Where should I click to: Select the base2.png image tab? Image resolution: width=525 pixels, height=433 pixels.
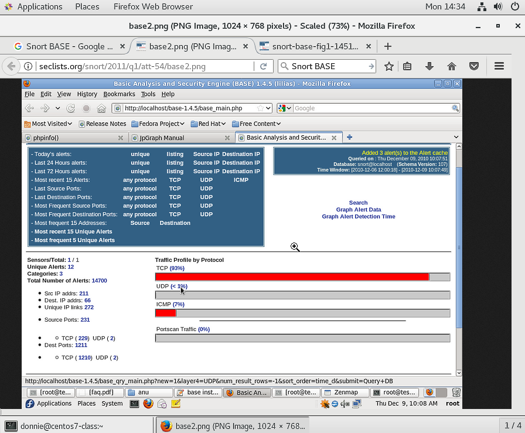193,46
